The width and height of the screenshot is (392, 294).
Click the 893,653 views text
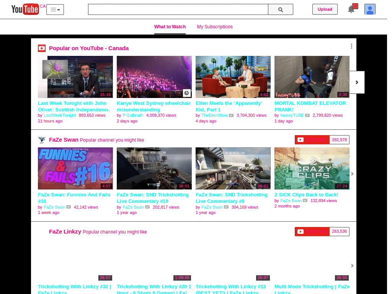92,115
